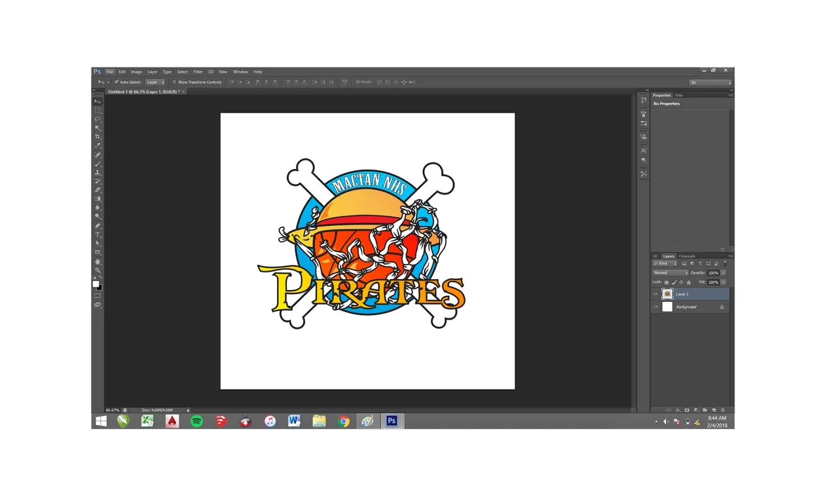Select the Eraser tool
Image resolution: width=838 pixels, height=503 pixels.
pyautogui.click(x=98, y=190)
